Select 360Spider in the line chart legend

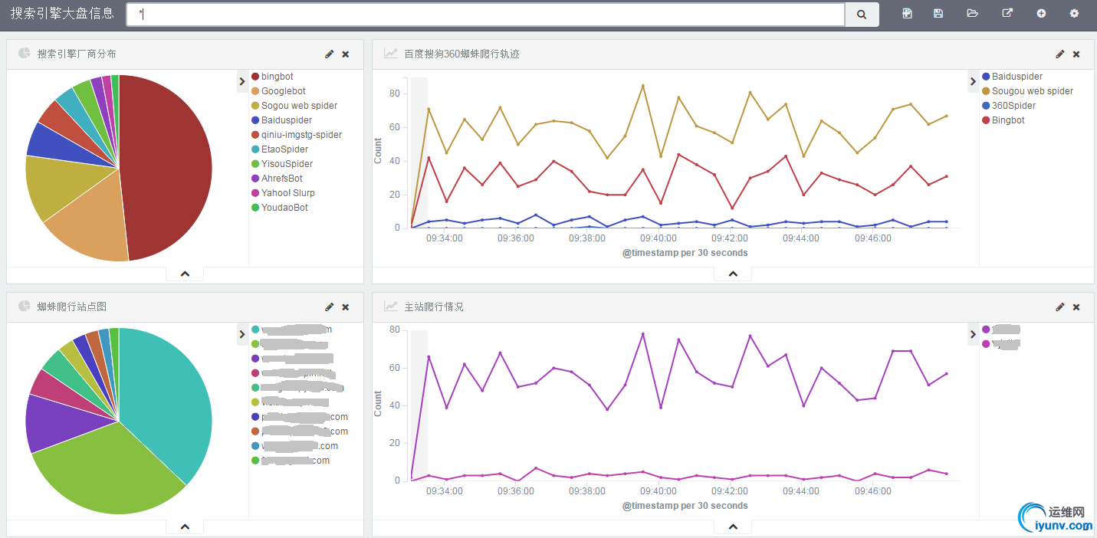click(x=1013, y=106)
